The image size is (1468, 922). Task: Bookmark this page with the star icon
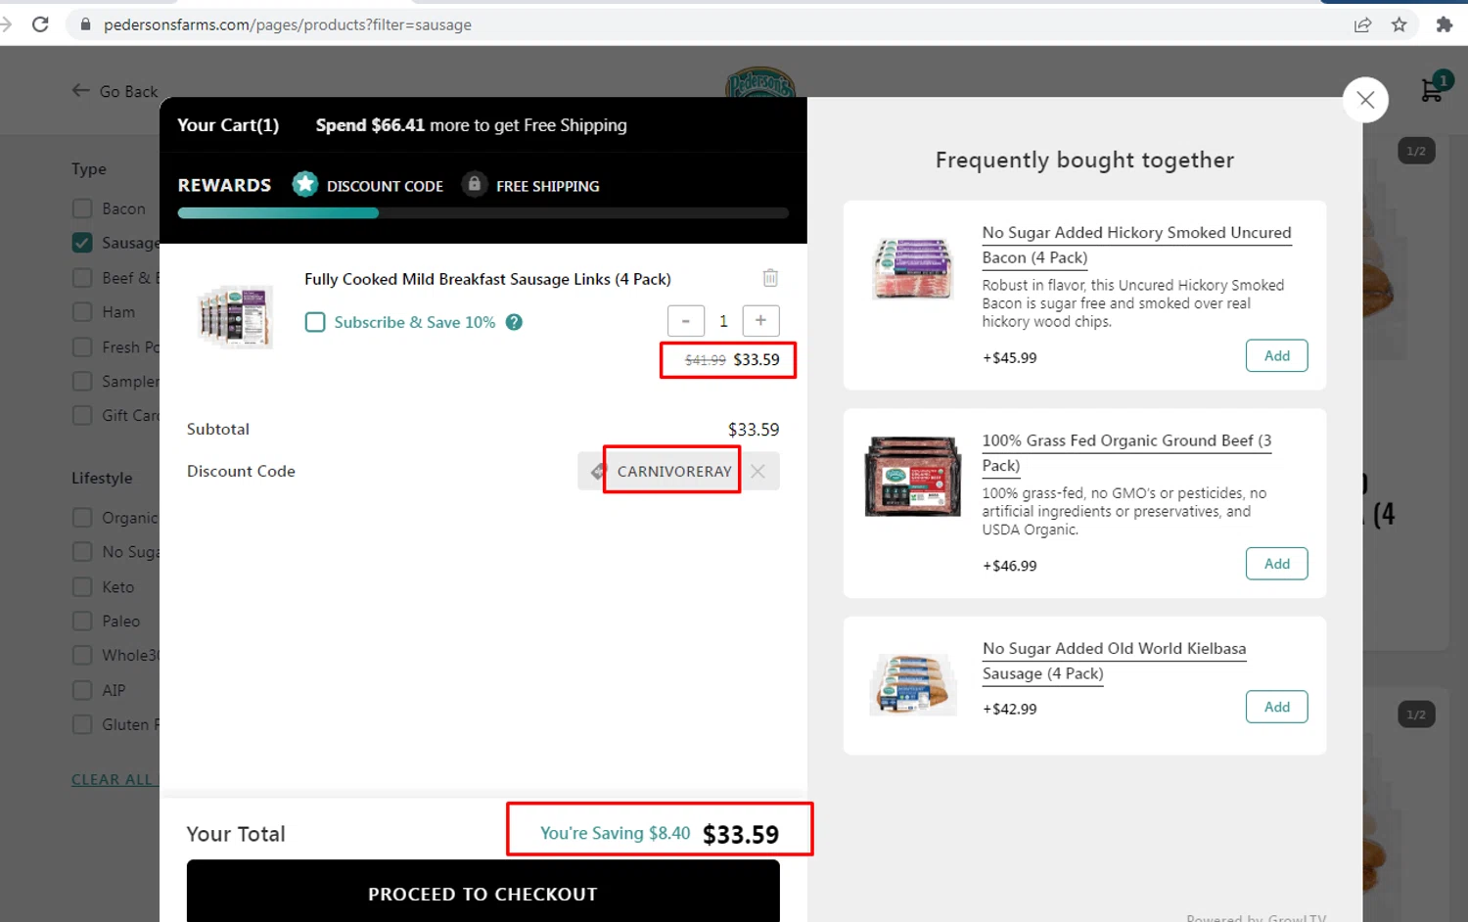(x=1399, y=24)
